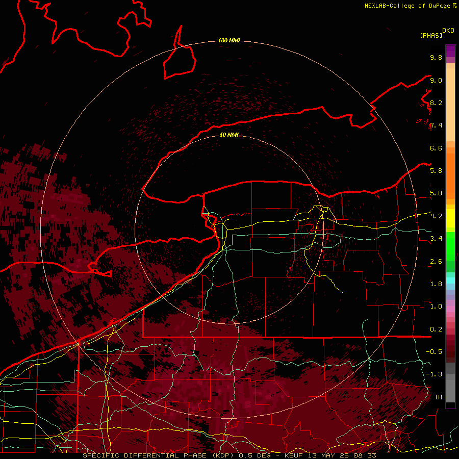Click the purple band atop the color scale
Viewport: 459px width, 459px height.
click(x=450, y=51)
